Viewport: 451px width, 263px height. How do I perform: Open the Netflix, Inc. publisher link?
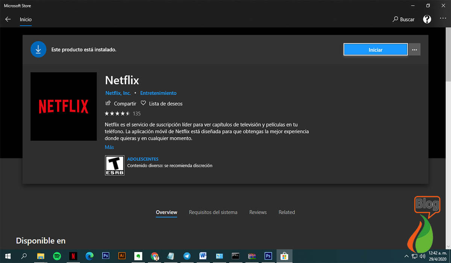click(118, 93)
